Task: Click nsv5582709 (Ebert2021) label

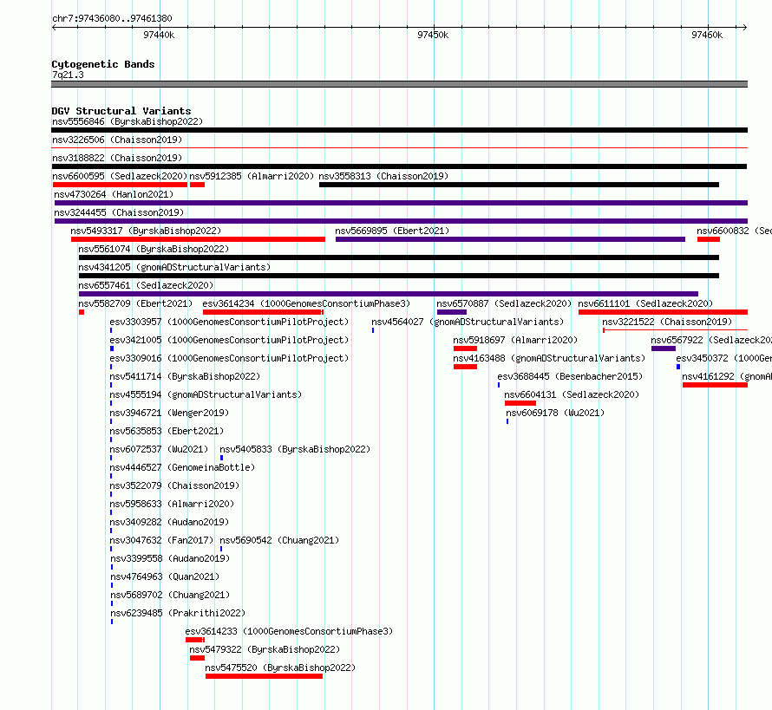Action: 135,303
